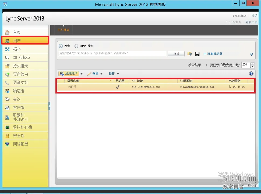Open 安全性 navigation item
Screen dimensions: 261x194
26,136
